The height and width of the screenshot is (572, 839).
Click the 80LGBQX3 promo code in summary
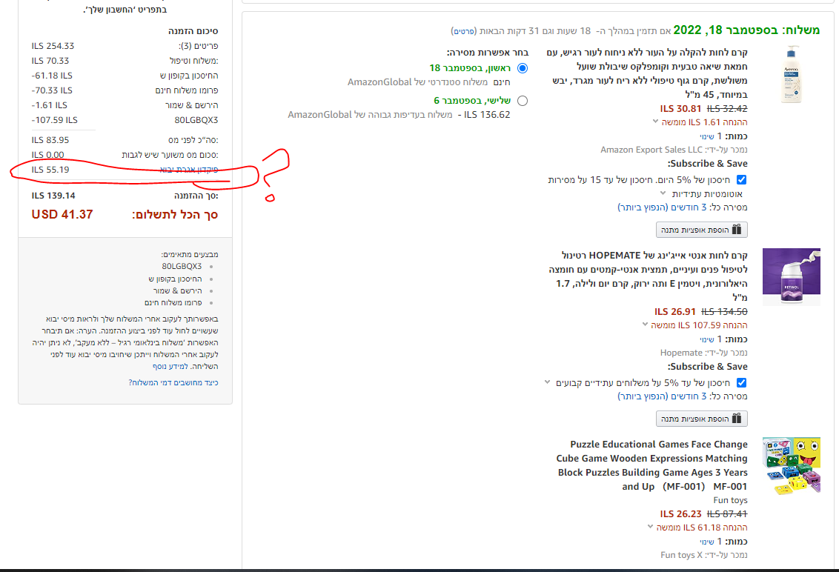(x=196, y=120)
